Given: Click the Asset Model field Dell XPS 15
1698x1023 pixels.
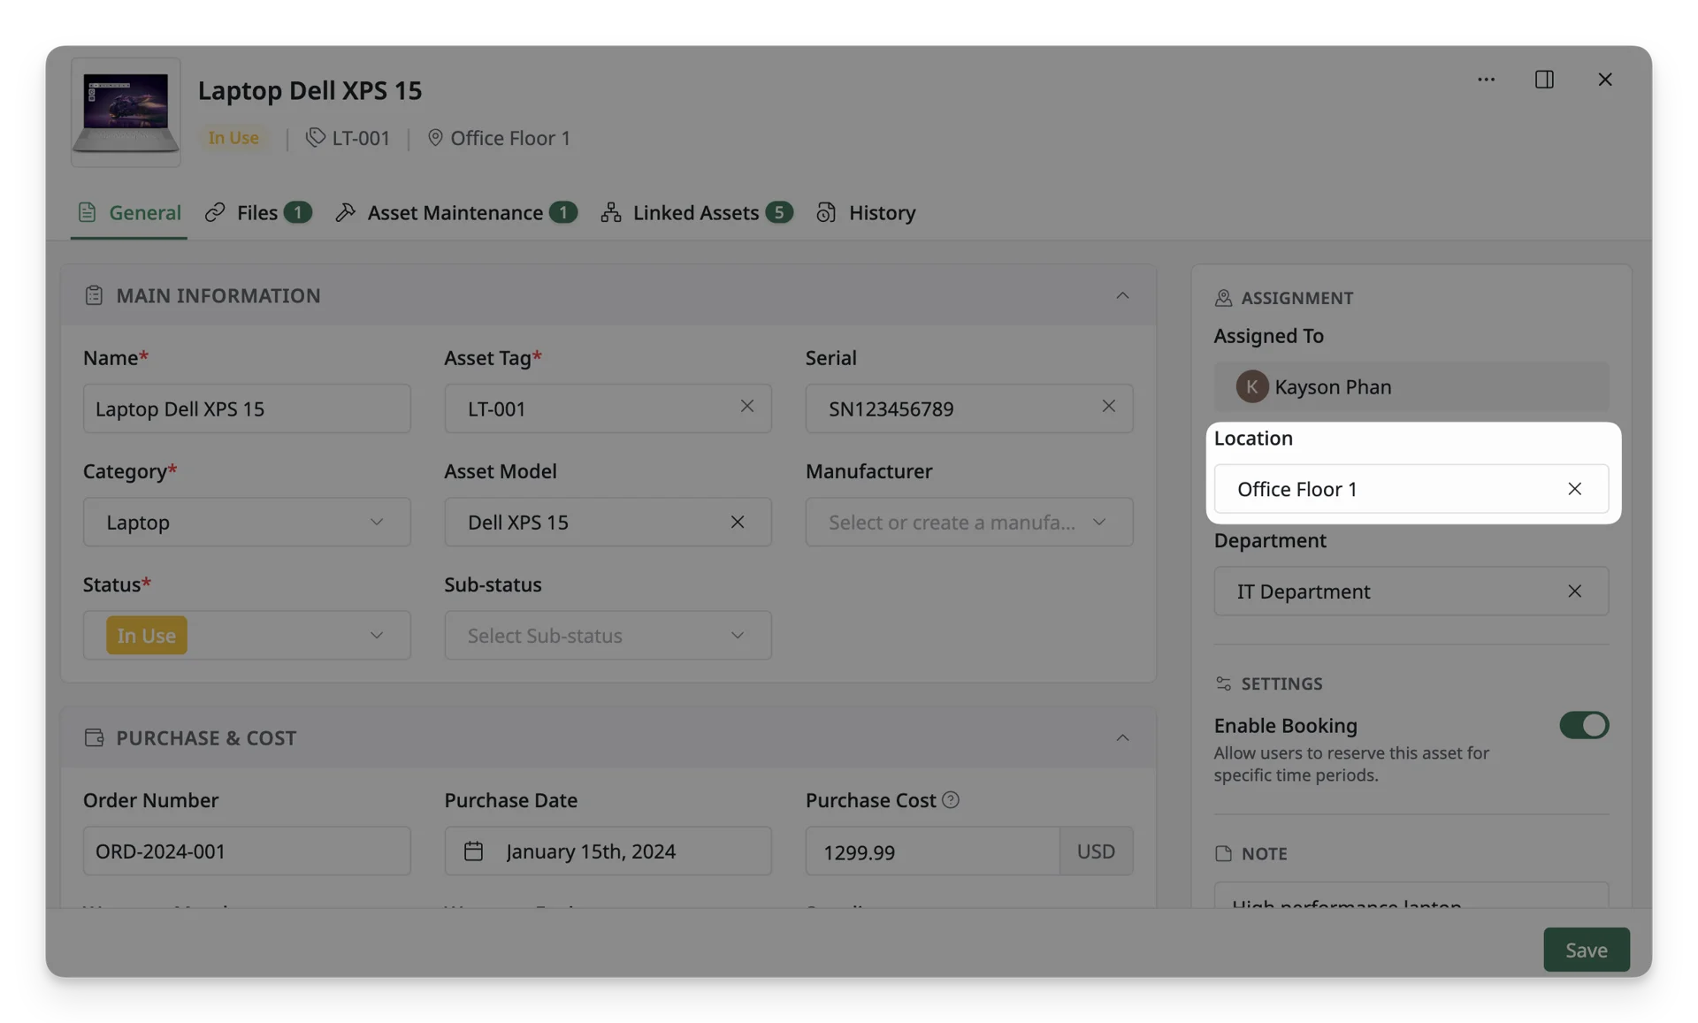Looking at the screenshot, I should 608,522.
